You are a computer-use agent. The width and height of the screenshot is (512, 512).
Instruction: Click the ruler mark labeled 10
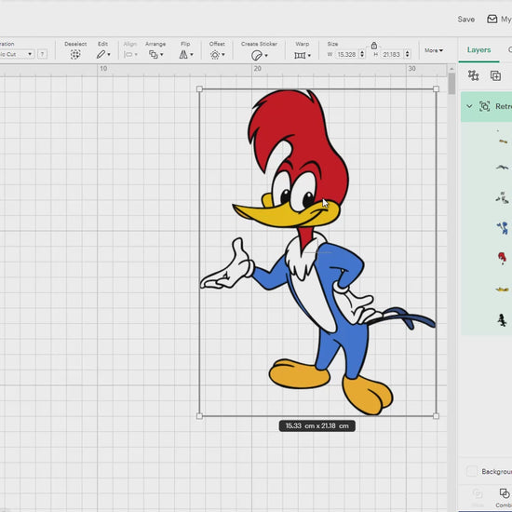pos(103,69)
